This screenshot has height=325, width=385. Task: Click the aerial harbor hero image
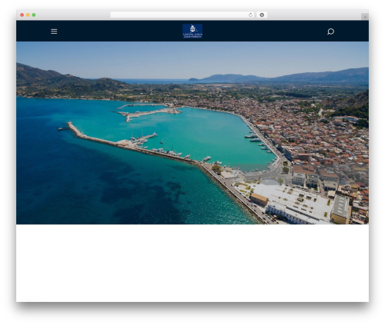pos(192,133)
